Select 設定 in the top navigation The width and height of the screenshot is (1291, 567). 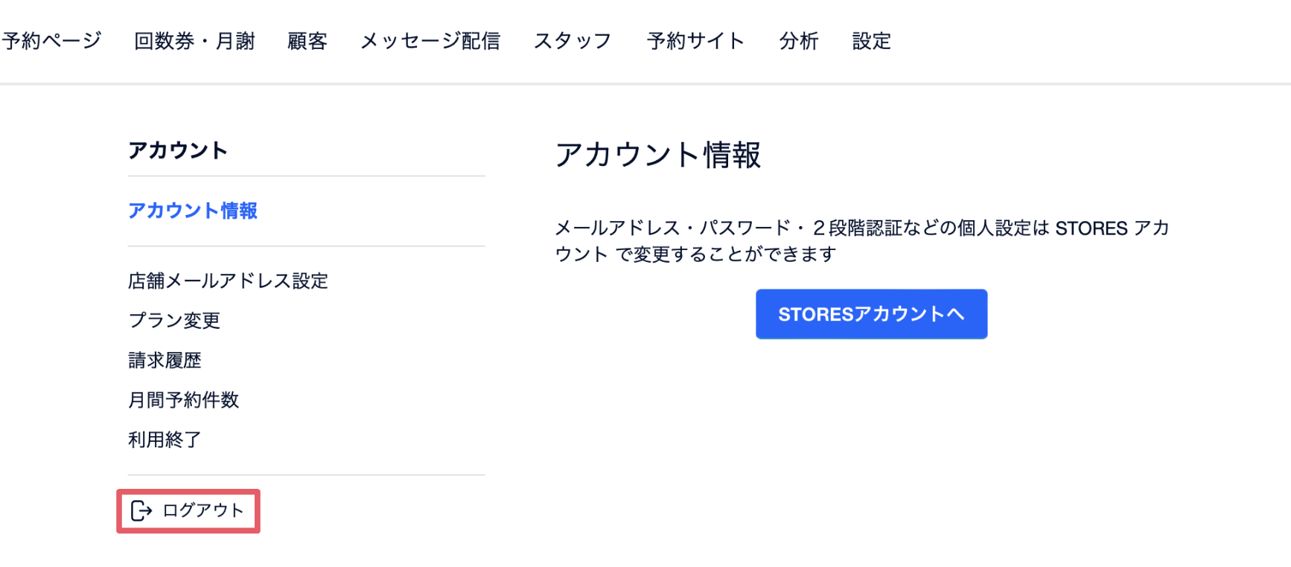(871, 41)
